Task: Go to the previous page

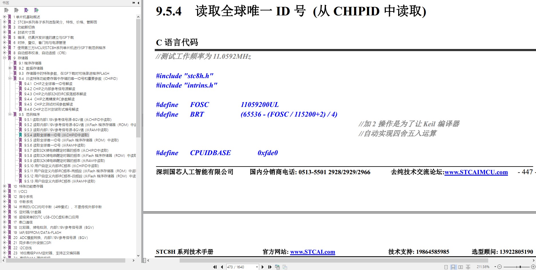Action: click(222, 267)
